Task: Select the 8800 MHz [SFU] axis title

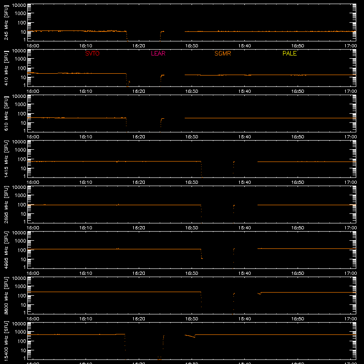Action: pyautogui.click(x=6, y=295)
